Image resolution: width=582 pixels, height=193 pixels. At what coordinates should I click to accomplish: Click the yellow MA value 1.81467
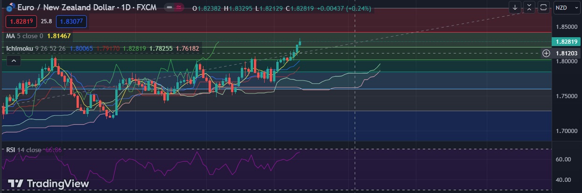pyautogui.click(x=59, y=36)
